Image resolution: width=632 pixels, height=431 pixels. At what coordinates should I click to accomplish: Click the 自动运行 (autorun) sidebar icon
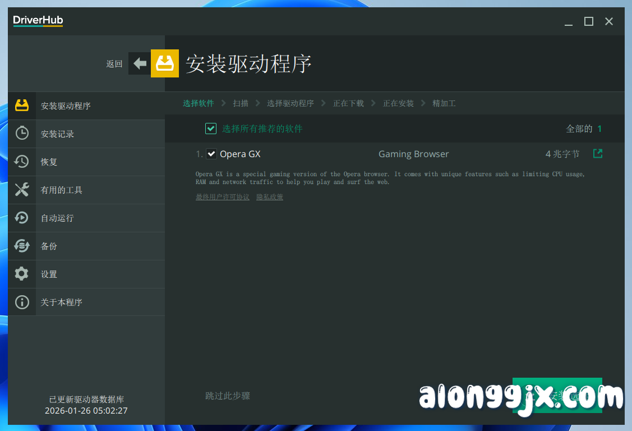22,218
